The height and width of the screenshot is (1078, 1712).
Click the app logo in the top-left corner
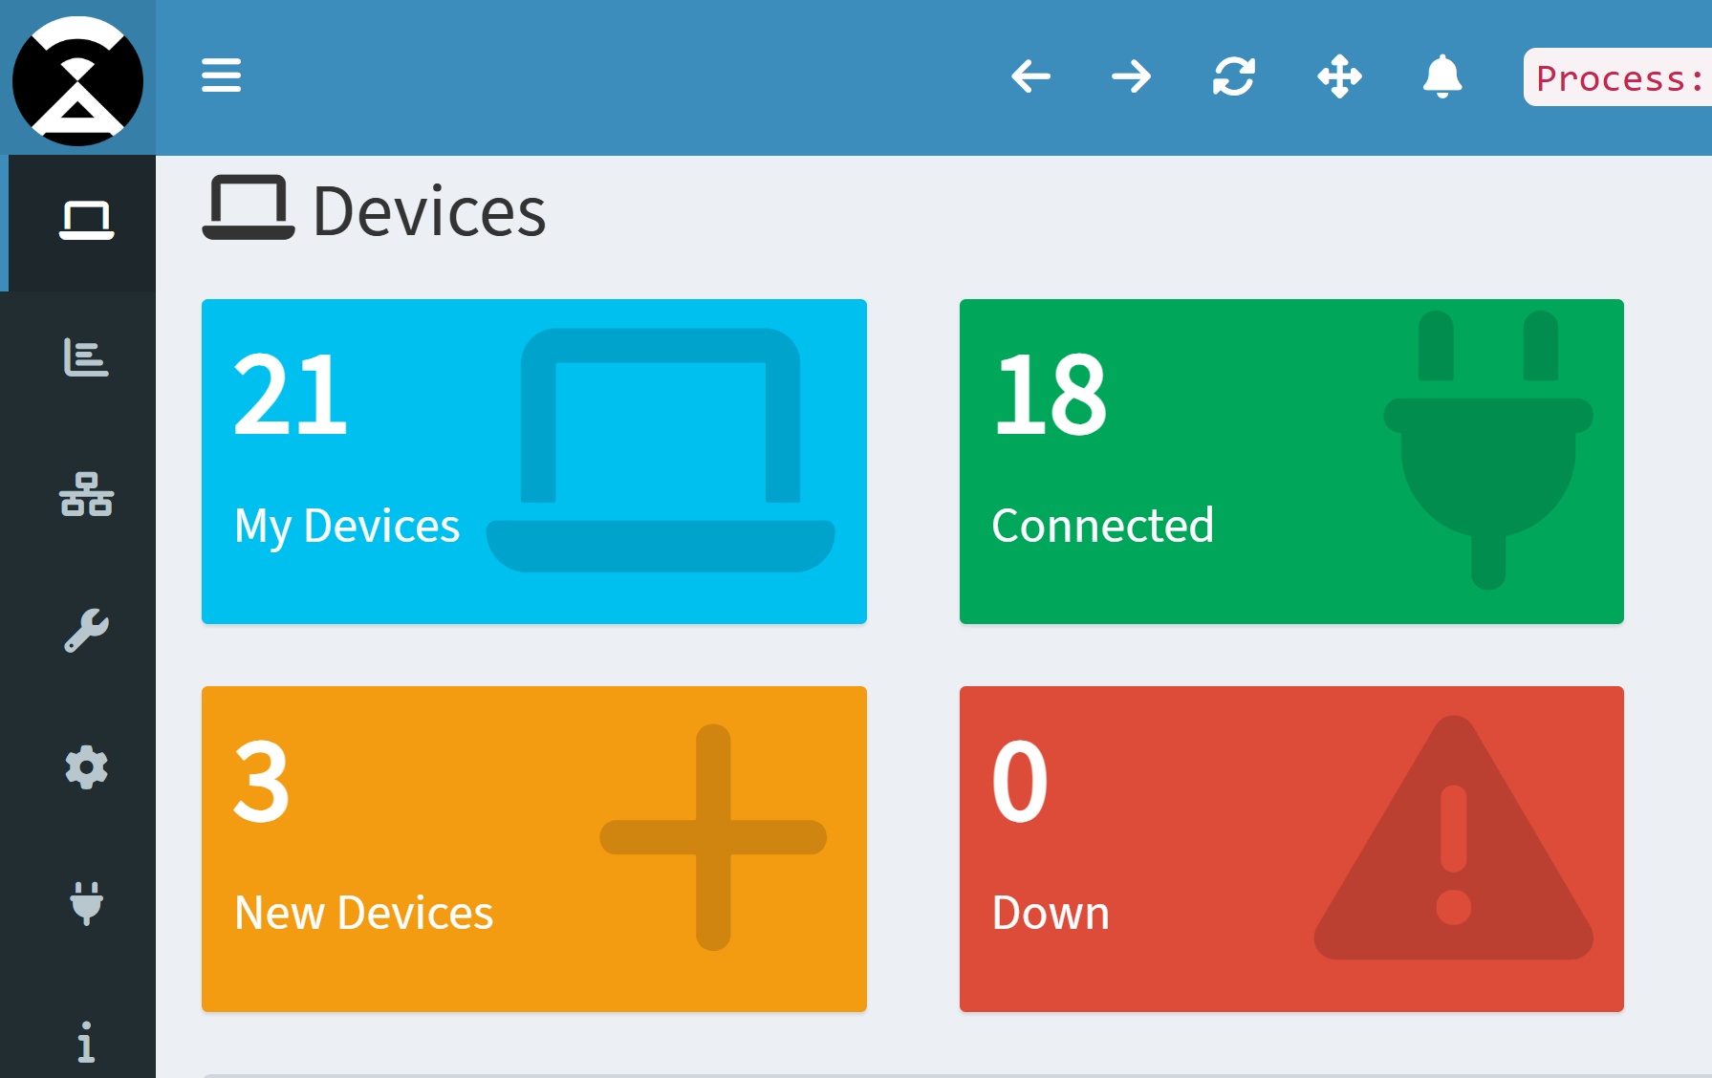click(77, 80)
